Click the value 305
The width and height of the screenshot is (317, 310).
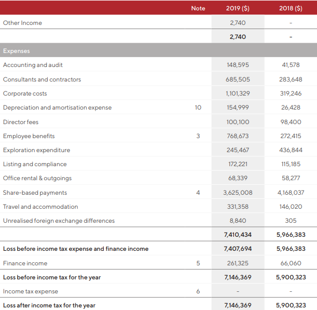[291, 221]
